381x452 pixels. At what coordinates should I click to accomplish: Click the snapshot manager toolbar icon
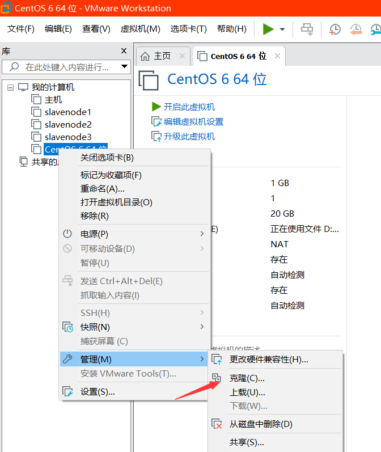pos(376,29)
